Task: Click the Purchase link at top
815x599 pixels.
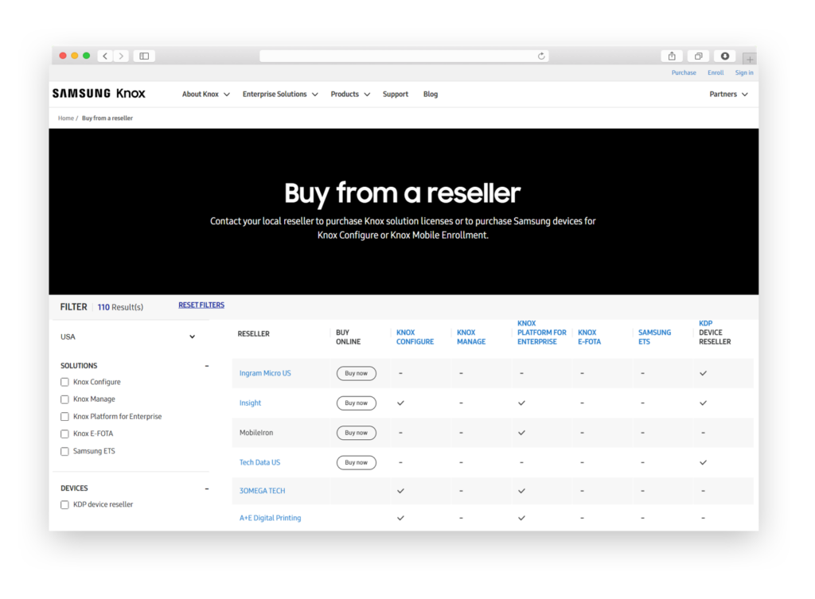Action: pyautogui.click(x=684, y=72)
